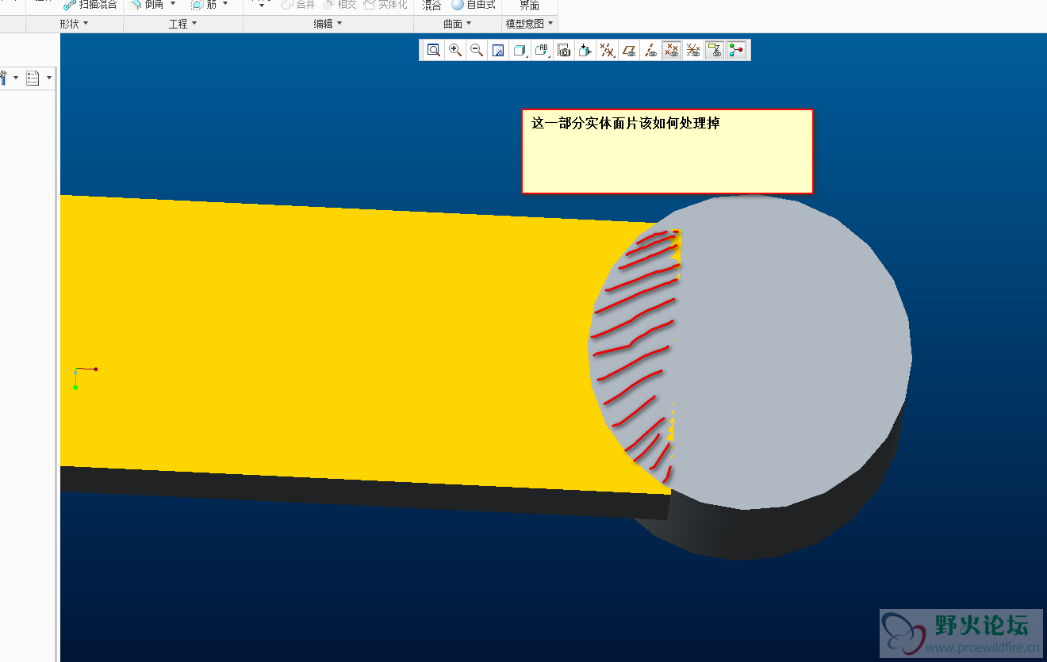Click the Interface button (界面)
The image size is (1047, 662).
[530, 5]
